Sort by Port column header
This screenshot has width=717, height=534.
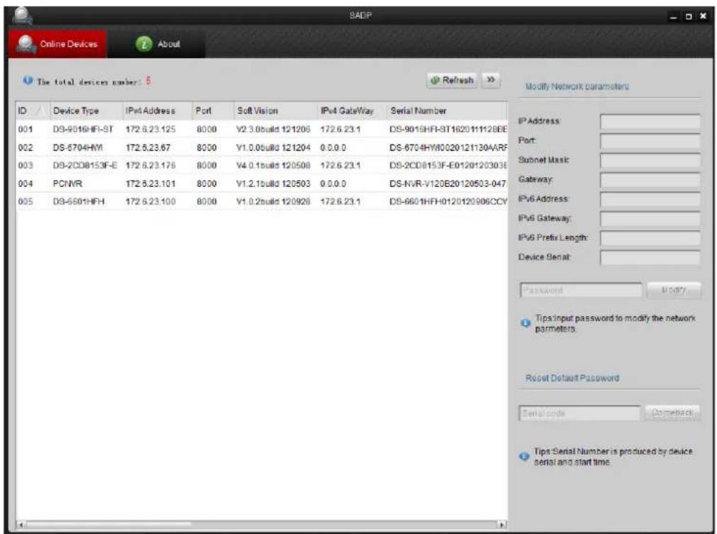[x=213, y=111]
